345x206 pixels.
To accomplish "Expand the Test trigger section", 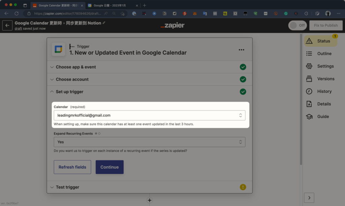I will pos(150,187).
